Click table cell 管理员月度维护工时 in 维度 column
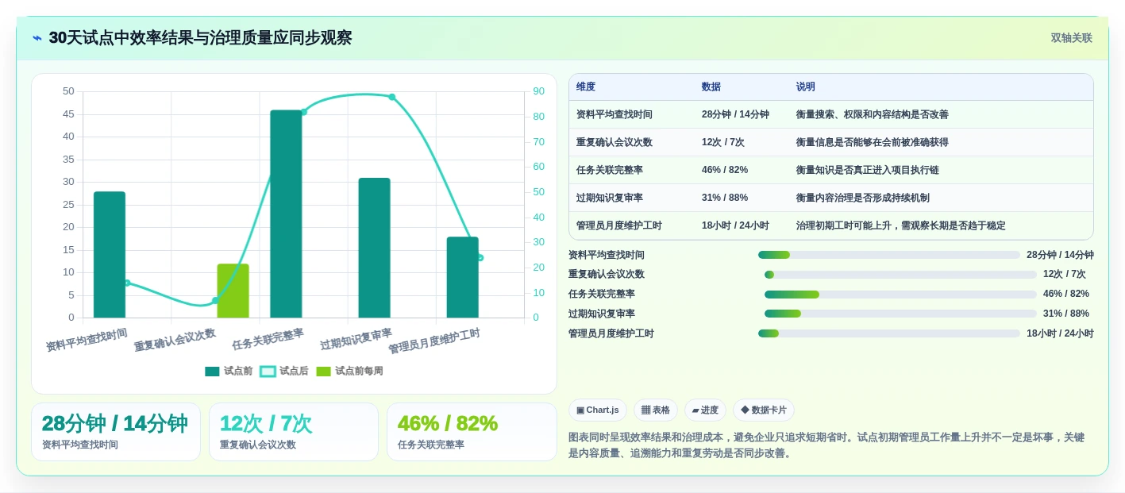Image resolution: width=1125 pixels, height=493 pixels. (619, 225)
